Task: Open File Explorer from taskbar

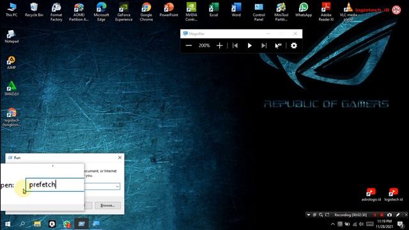Action: pos(37,224)
